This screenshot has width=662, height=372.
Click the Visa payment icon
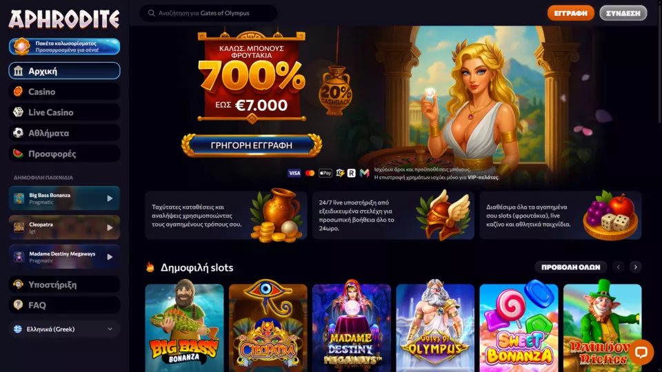click(x=294, y=173)
